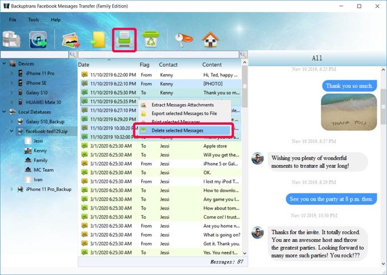Click the iPhone 11 Pro device icon

pyautogui.click(x=20, y=73)
